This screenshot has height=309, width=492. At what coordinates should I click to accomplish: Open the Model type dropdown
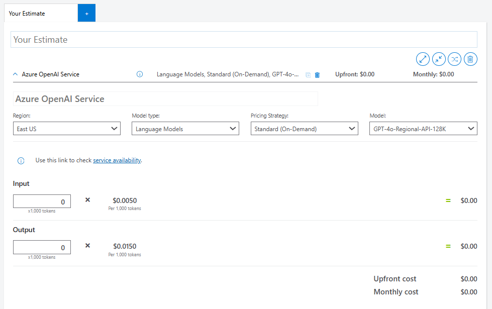pos(185,128)
